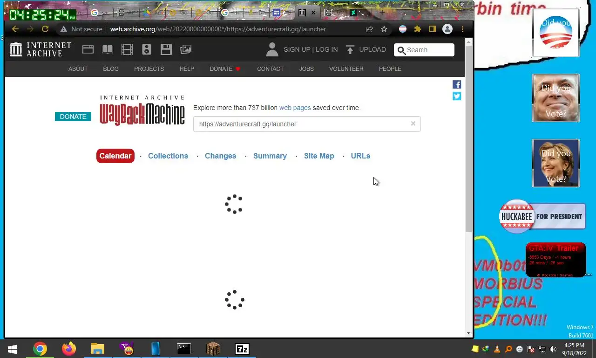Click the Chrome address bar URL
The height and width of the screenshot is (358, 596).
218,29
